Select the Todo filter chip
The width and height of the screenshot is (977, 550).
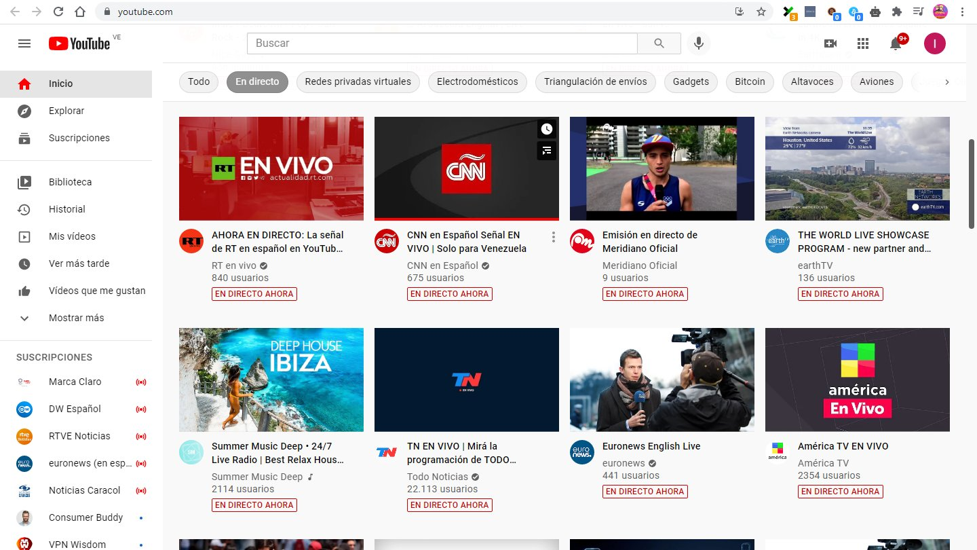point(199,82)
